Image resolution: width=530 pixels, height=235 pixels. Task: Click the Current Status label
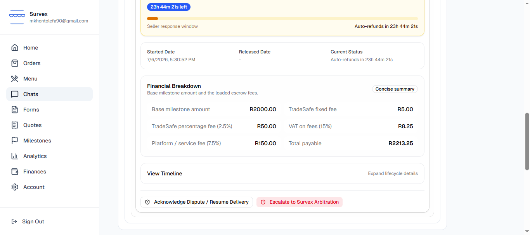tap(346, 52)
